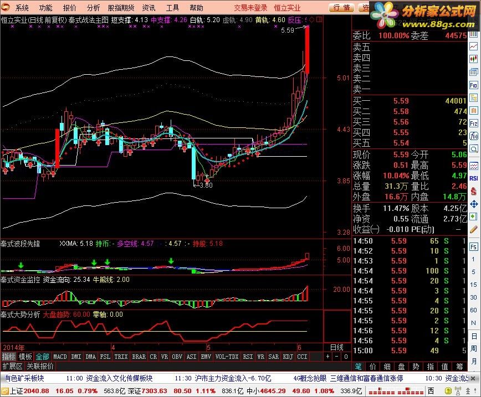Image resolution: width=481 pixels, height=397 pixels.
Task: Select the 月 monthly period
Action: pos(473,362)
